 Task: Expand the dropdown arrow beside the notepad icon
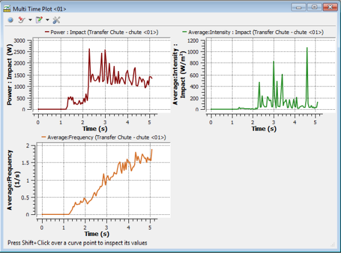pyautogui.click(x=47, y=20)
